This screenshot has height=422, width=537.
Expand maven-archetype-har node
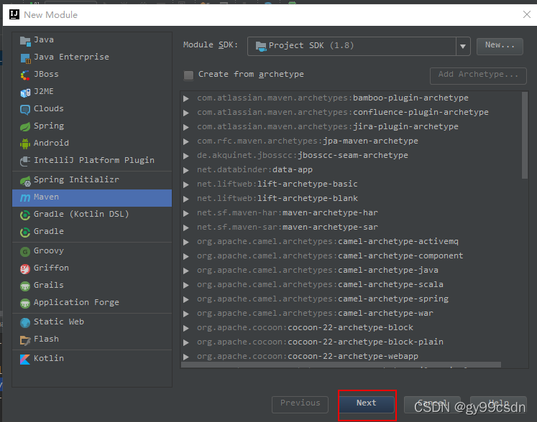(186, 213)
